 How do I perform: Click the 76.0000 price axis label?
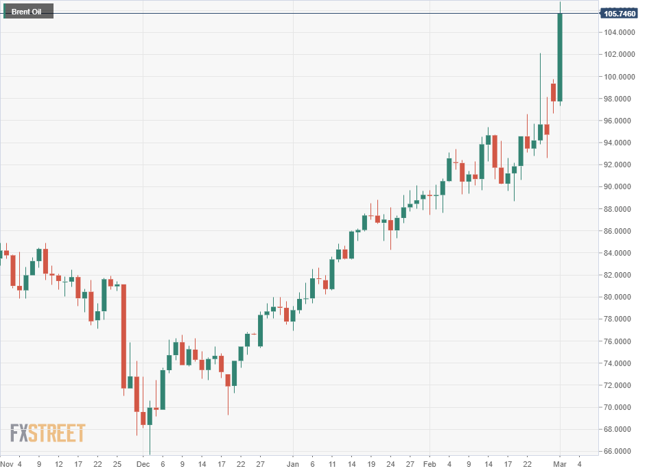(617, 341)
